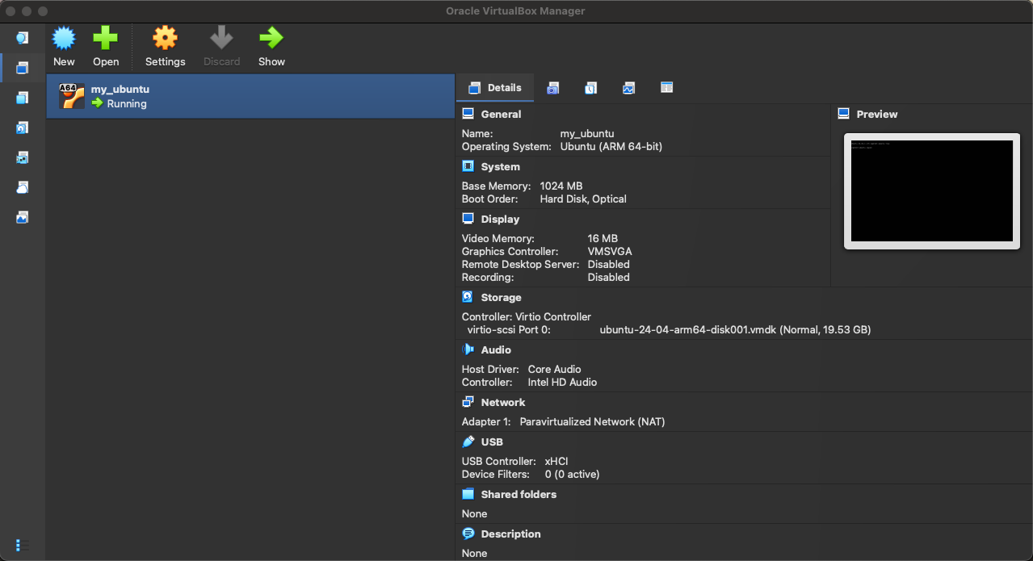
Task: Click the Recording Disabled value
Action: click(x=609, y=278)
